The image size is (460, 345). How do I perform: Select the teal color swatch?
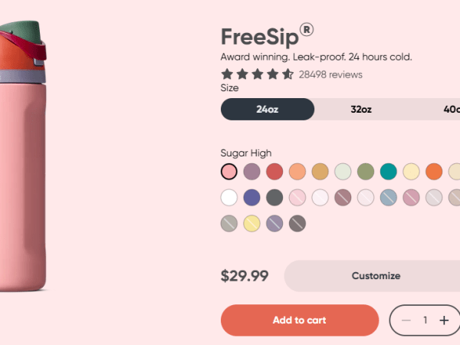click(x=389, y=172)
